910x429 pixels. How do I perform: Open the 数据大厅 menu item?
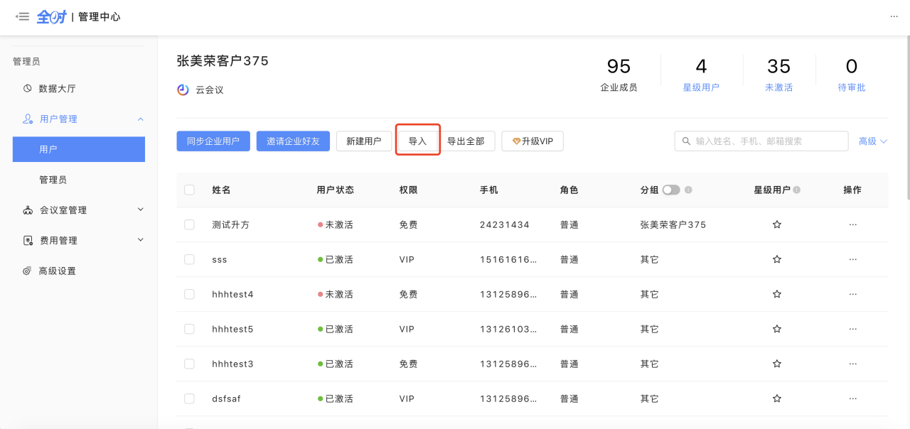click(x=78, y=89)
